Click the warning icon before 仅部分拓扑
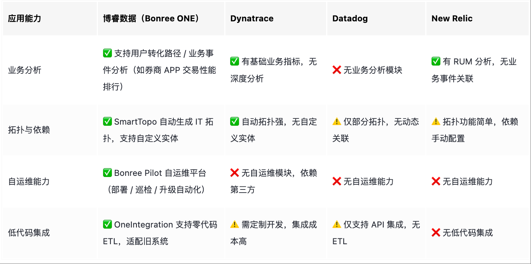The width and height of the screenshot is (531, 264). click(337, 122)
